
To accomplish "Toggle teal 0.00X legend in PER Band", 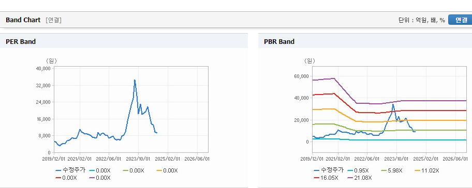I will pyautogui.click(x=100, y=170).
